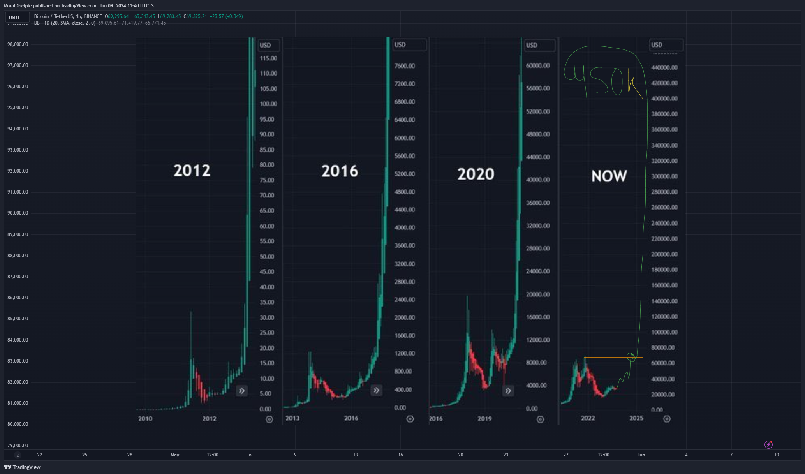Click the double-arrow icon in the 2012 panel
805x474 pixels.
(242, 391)
